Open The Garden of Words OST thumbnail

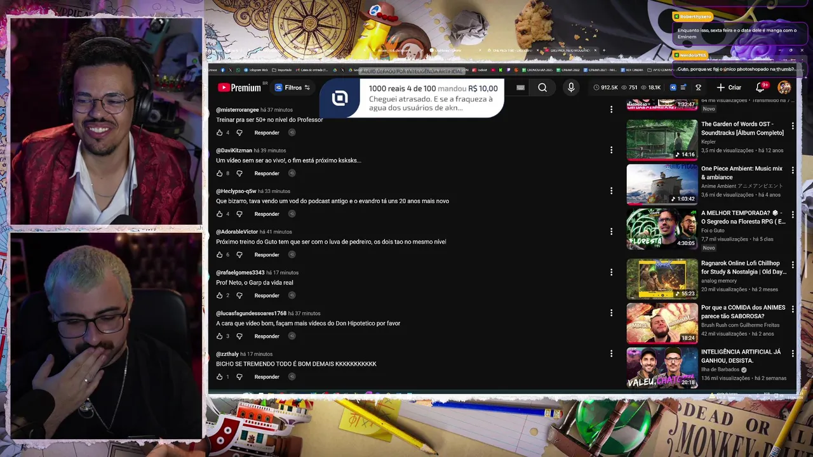(x=662, y=139)
